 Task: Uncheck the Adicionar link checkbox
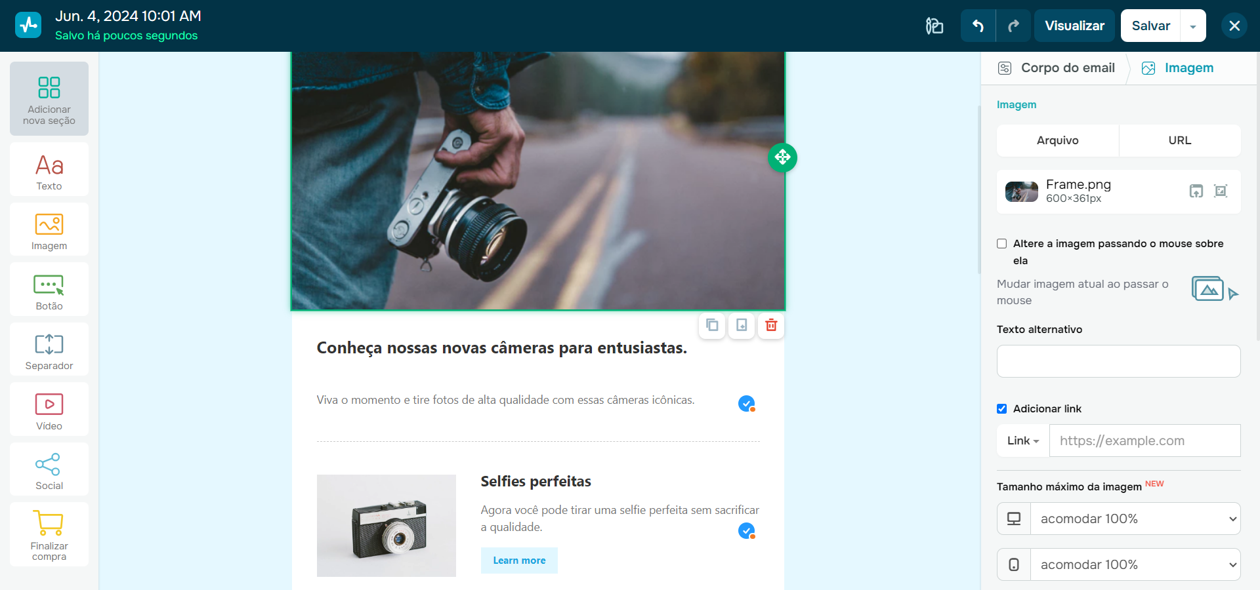point(1002,409)
